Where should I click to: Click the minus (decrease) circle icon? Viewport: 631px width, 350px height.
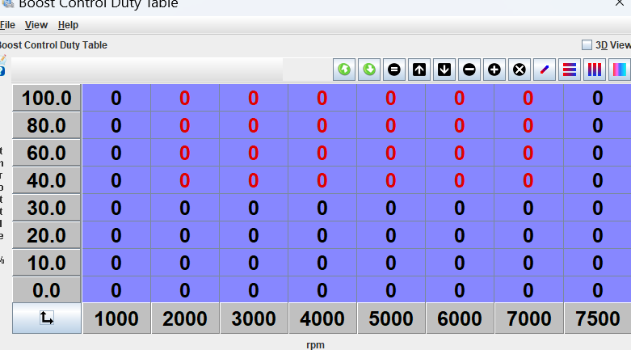[469, 70]
